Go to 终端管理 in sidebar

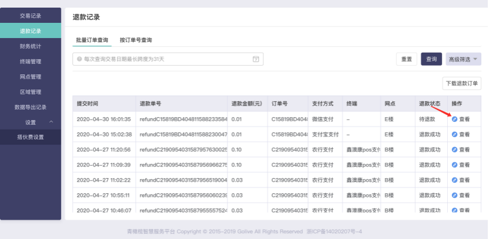[31, 62]
